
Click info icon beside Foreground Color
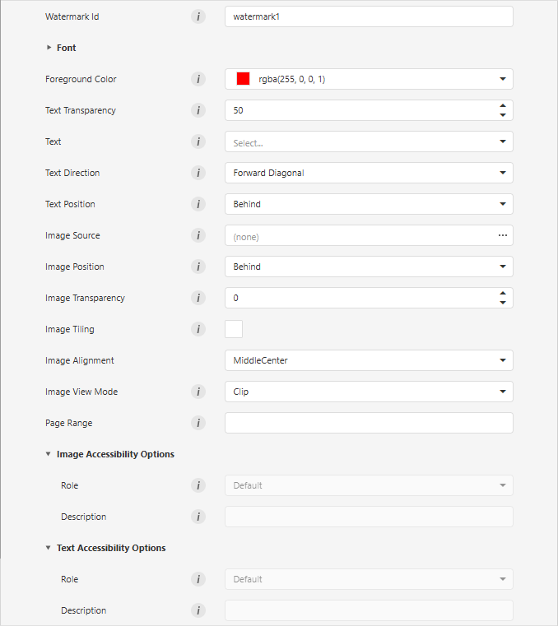coord(198,79)
